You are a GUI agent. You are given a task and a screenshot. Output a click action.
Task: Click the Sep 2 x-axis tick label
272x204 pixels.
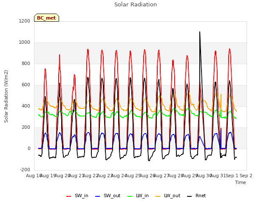246,176
